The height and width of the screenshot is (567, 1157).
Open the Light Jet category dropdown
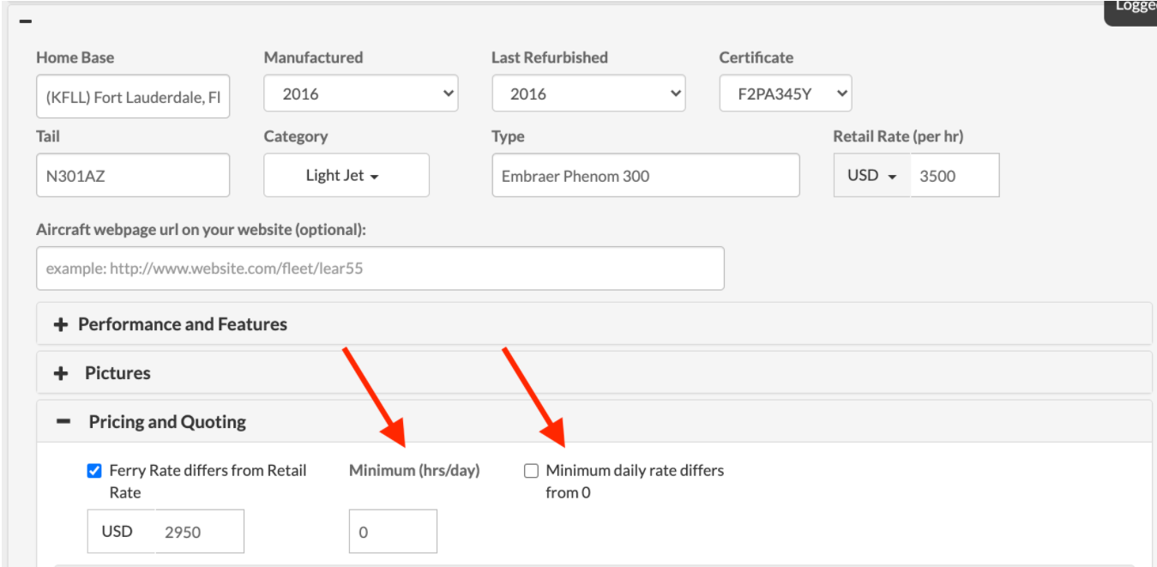(346, 176)
